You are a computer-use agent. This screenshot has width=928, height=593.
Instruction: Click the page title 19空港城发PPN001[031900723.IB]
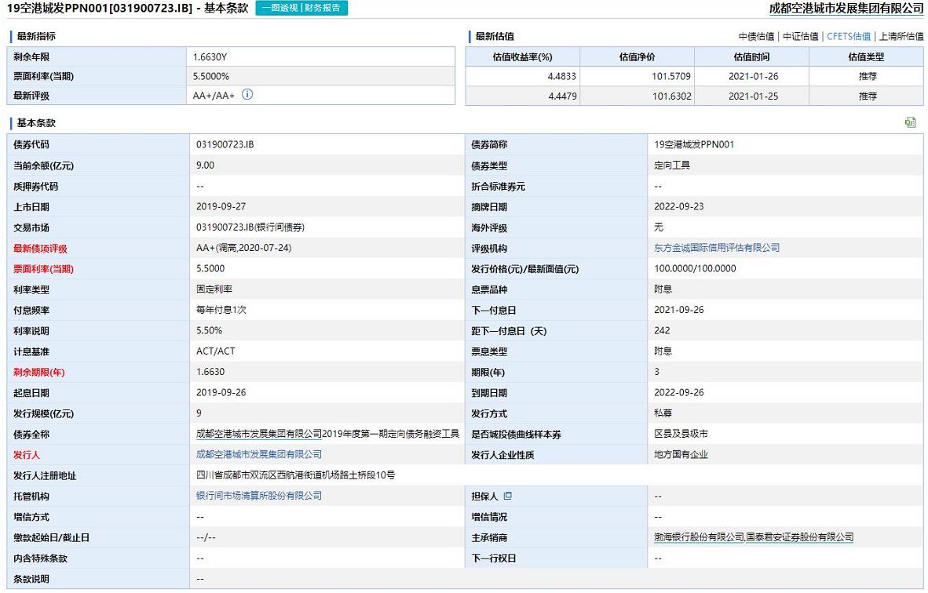tap(100, 9)
